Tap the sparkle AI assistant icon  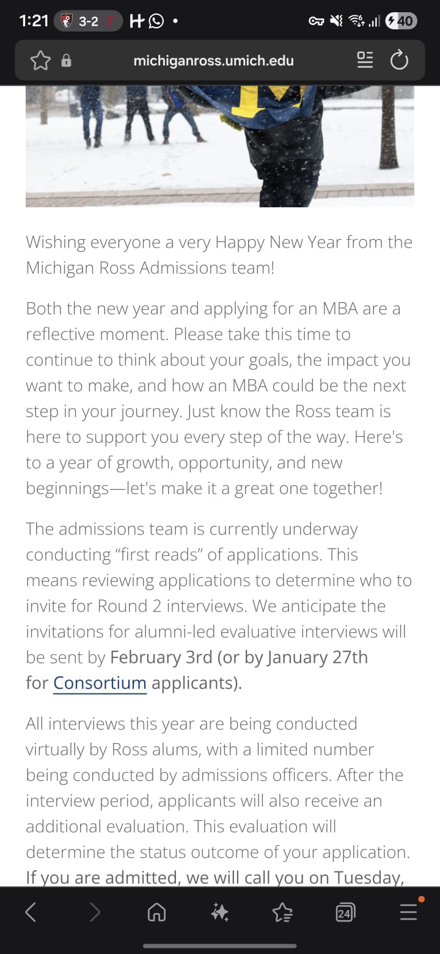point(220,913)
